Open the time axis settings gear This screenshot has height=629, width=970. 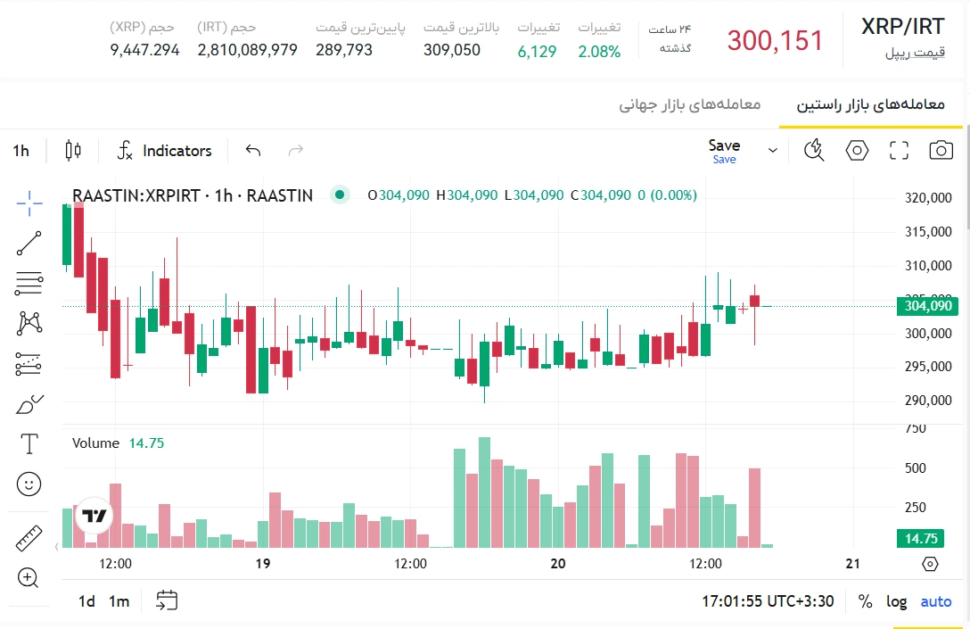(x=930, y=564)
